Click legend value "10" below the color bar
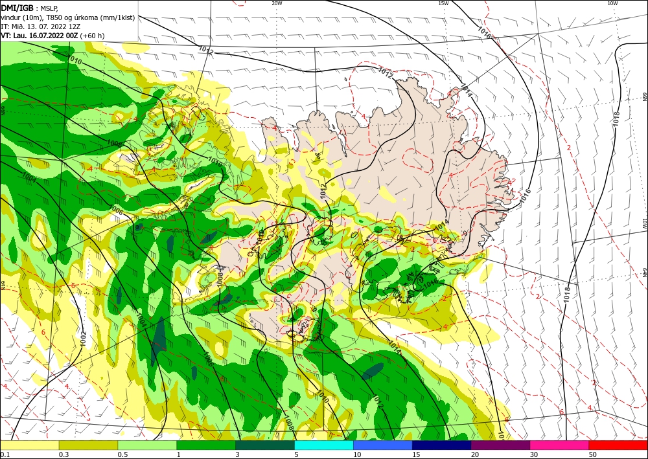The height and width of the screenshot is (459, 648). [x=357, y=454]
